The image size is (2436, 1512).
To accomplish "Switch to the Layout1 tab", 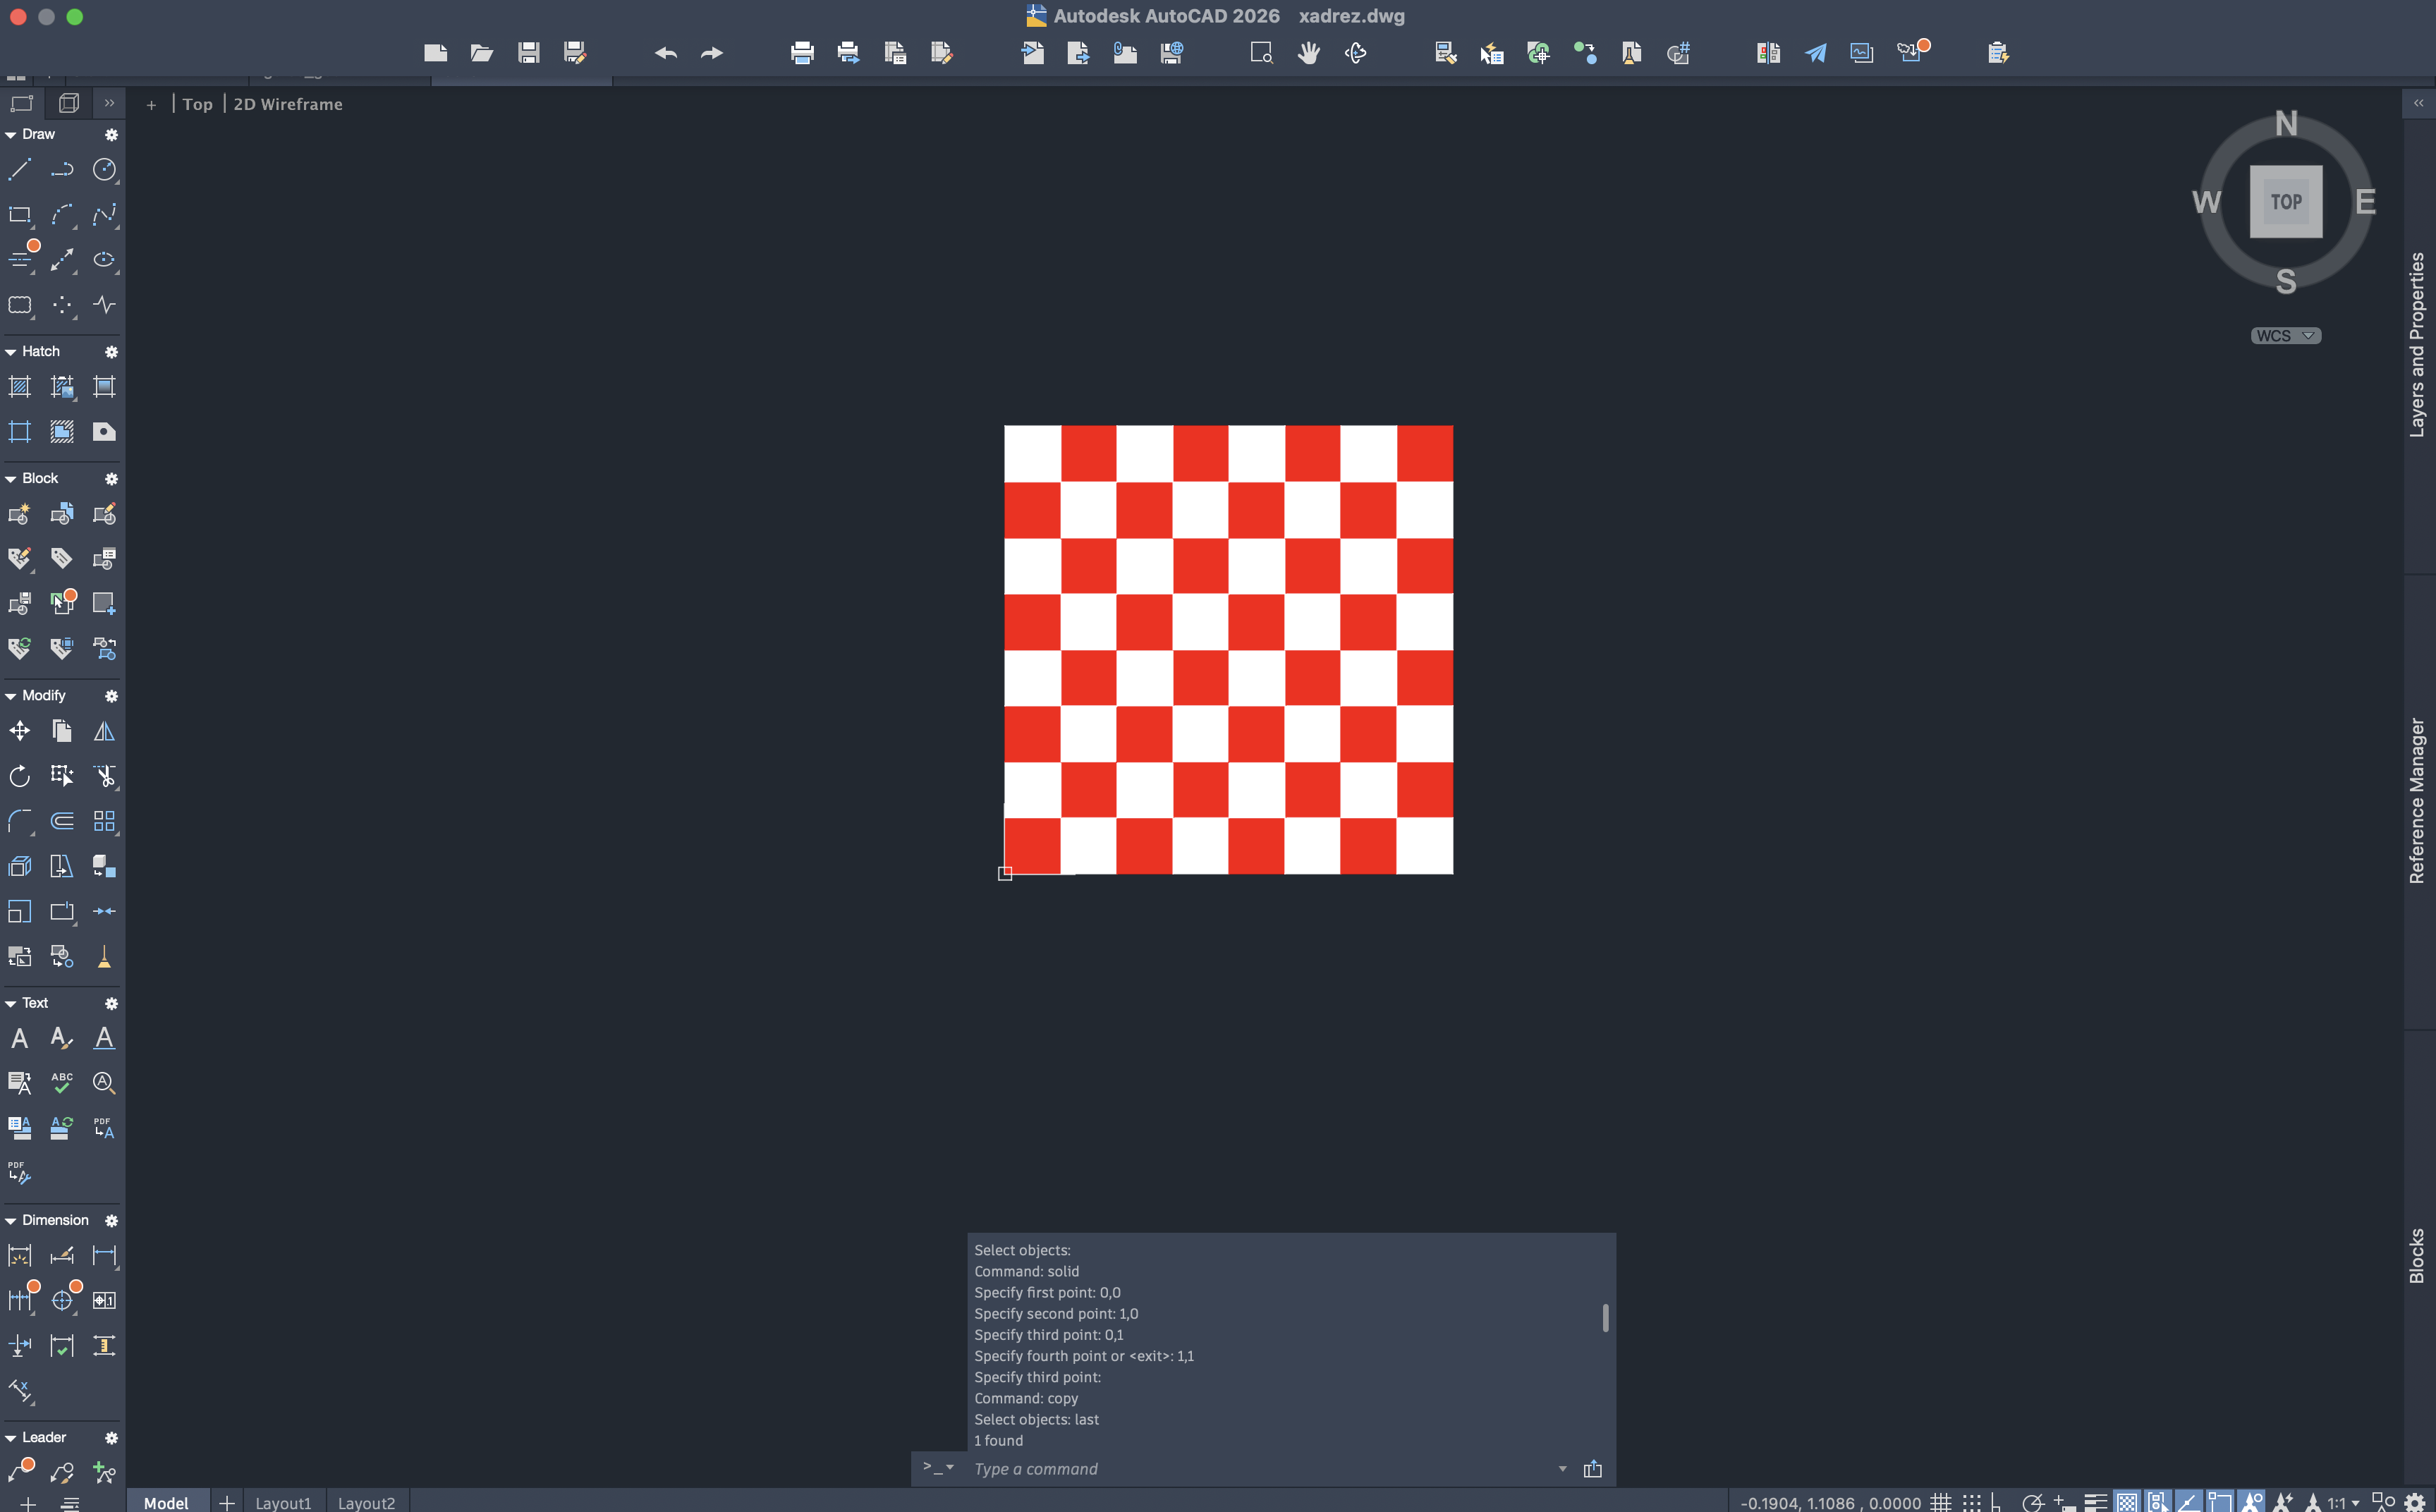I will coord(283,1502).
